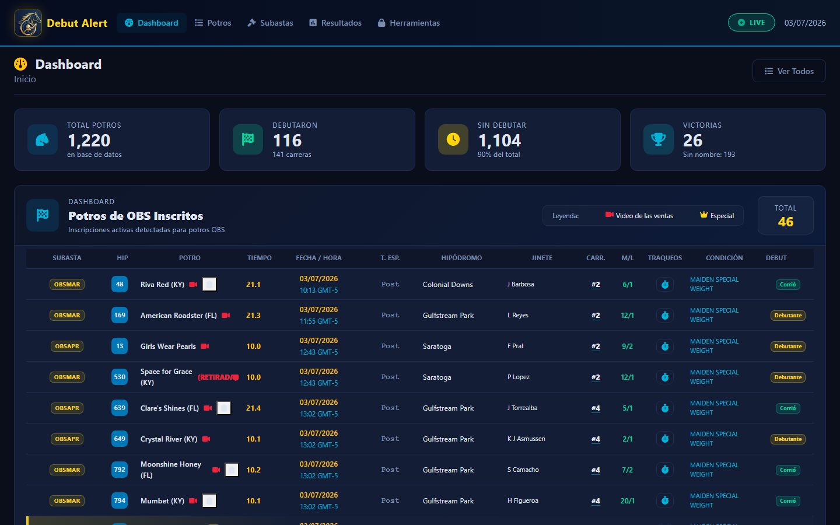This screenshot has width=840, height=525.
Task: Click the Ver Todos button
Action: click(789, 71)
